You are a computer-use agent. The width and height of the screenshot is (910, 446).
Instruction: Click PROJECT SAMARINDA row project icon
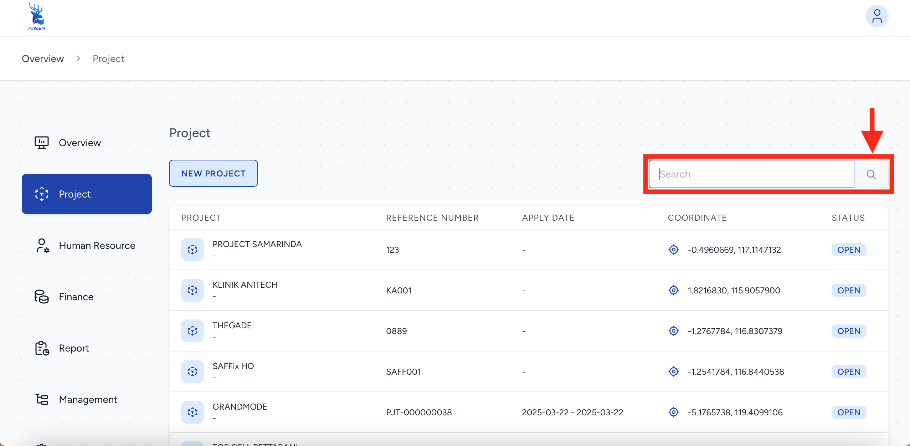coord(192,250)
